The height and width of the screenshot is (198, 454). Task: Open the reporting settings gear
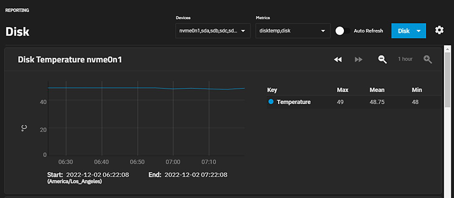coord(439,30)
